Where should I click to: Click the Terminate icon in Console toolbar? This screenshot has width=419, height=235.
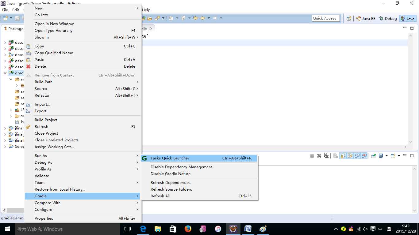coord(312,156)
